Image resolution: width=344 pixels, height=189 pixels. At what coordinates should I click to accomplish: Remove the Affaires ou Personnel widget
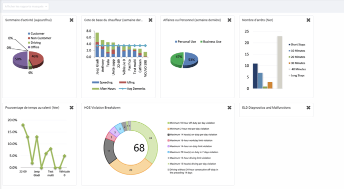click(x=229, y=20)
